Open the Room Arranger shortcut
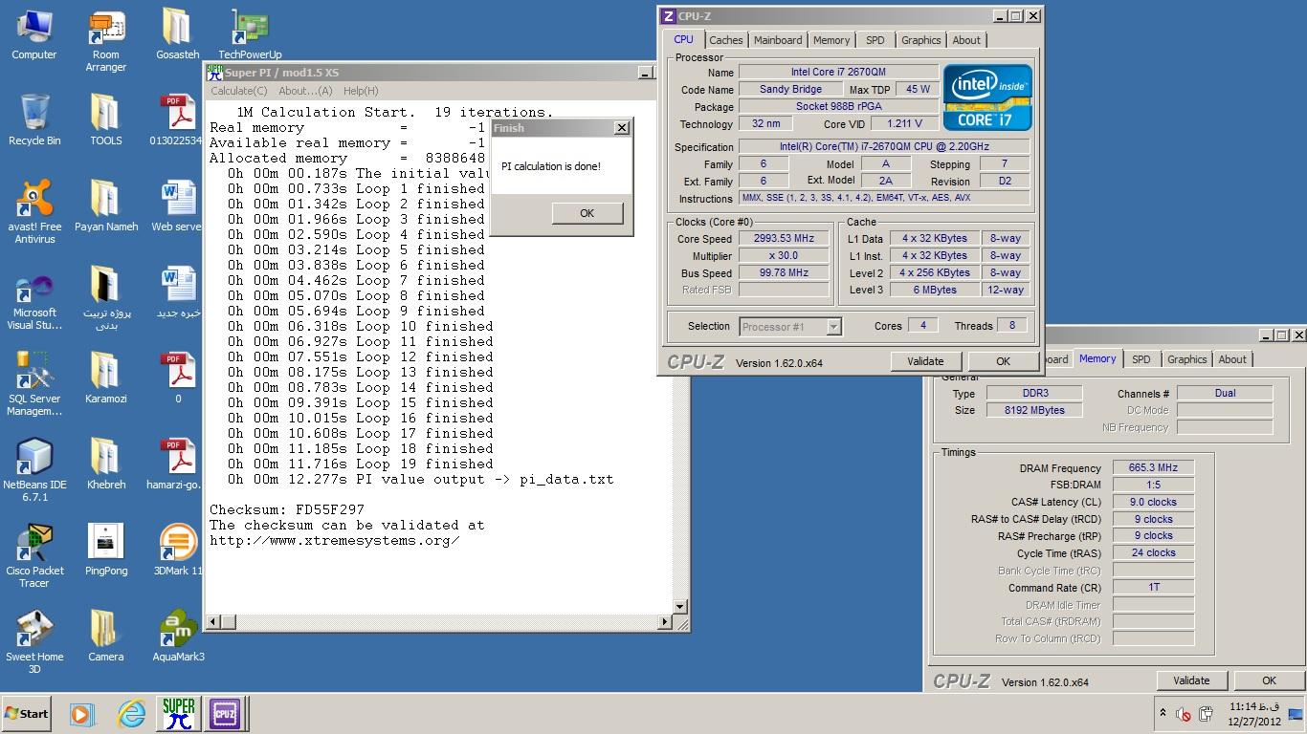This screenshot has width=1307, height=734. tap(105, 42)
